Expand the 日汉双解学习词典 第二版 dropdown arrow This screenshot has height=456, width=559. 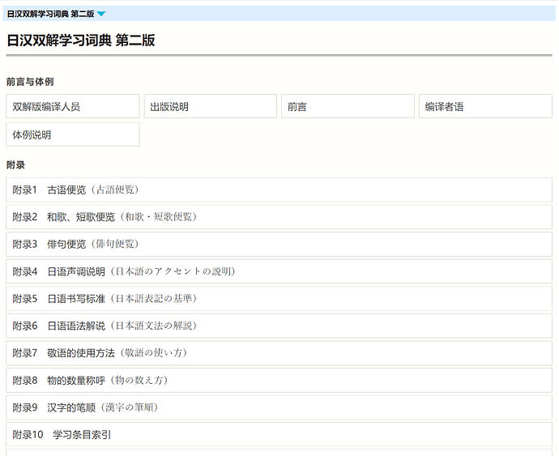101,14
